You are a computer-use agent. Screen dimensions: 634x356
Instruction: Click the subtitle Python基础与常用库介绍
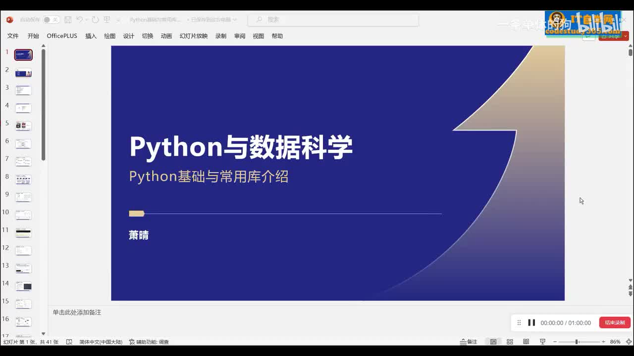click(209, 177)
